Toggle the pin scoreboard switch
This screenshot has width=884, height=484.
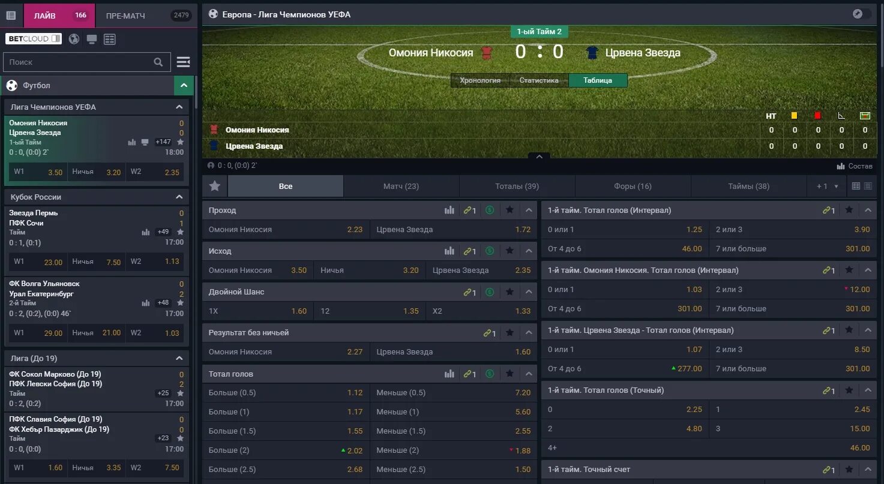coord(862,14)
